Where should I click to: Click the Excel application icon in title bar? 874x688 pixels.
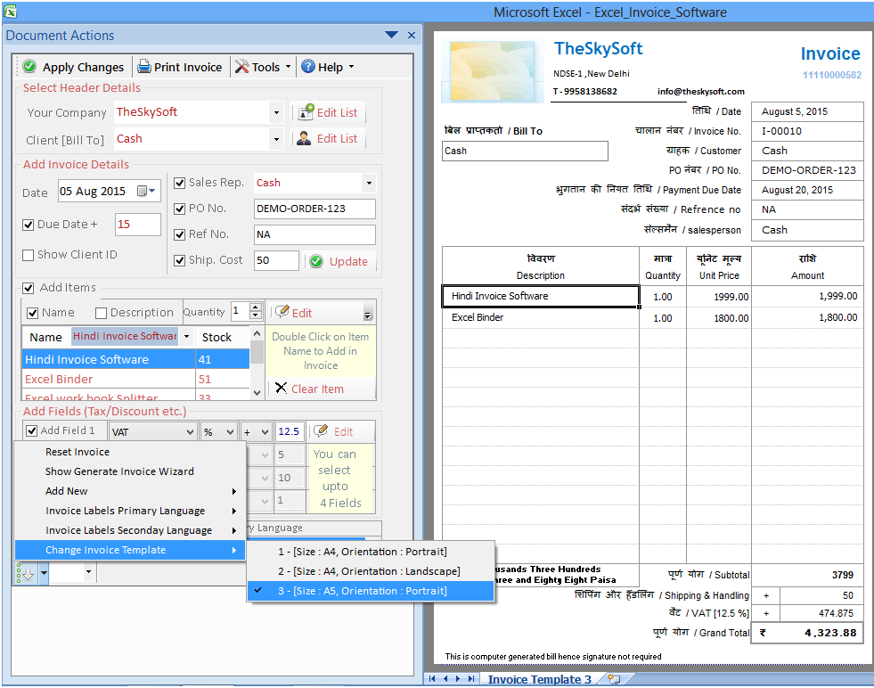(x=10, y=11)
